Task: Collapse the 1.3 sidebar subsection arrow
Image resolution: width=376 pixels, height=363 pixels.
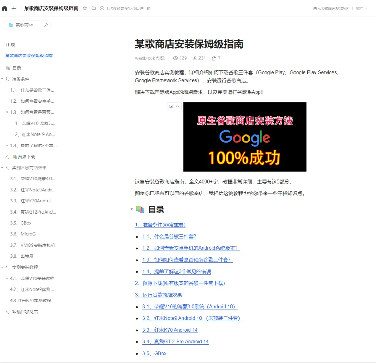Action: tap(7, 112)
